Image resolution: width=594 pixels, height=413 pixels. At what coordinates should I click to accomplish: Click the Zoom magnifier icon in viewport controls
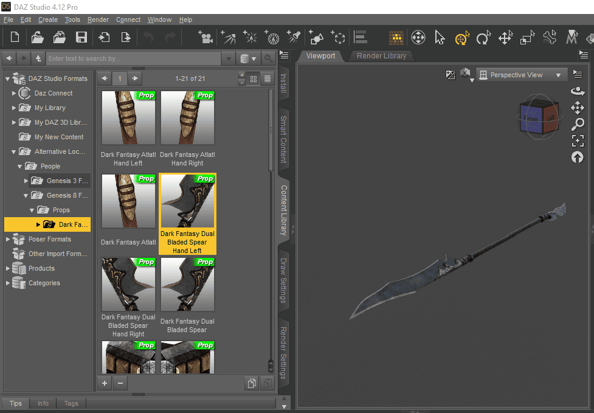coord(578,124)
